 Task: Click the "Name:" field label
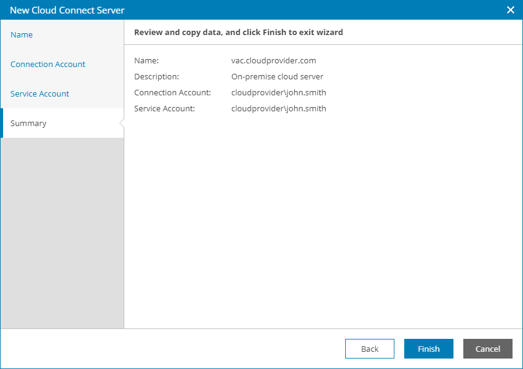click(x=146, y=61)
